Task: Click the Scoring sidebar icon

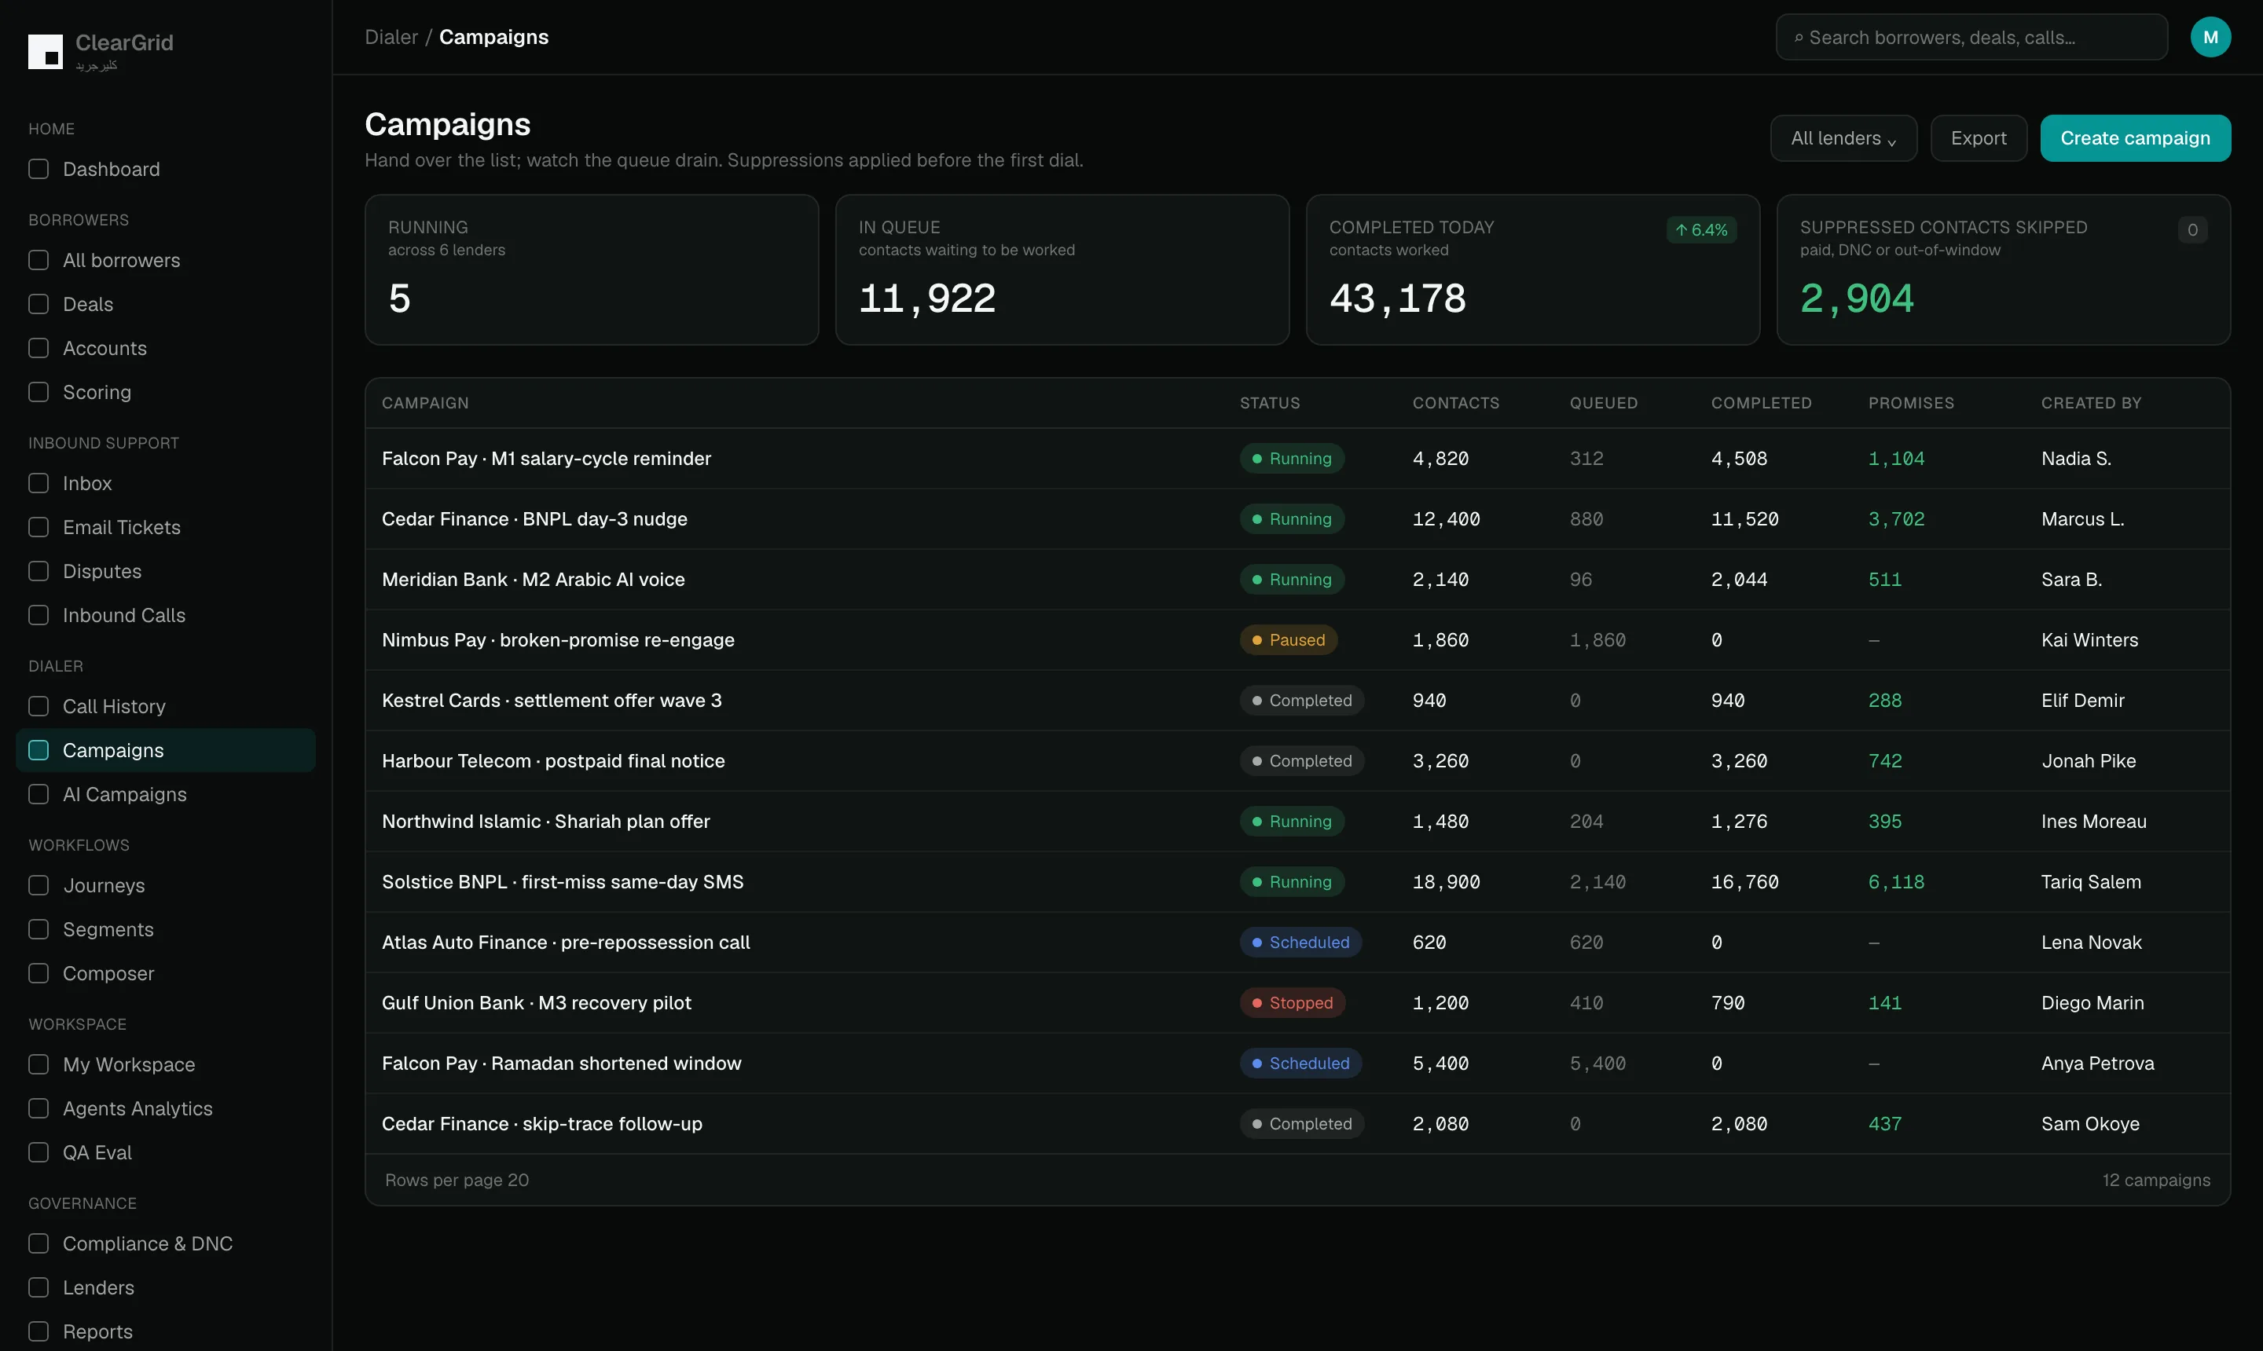Action: 39,393
